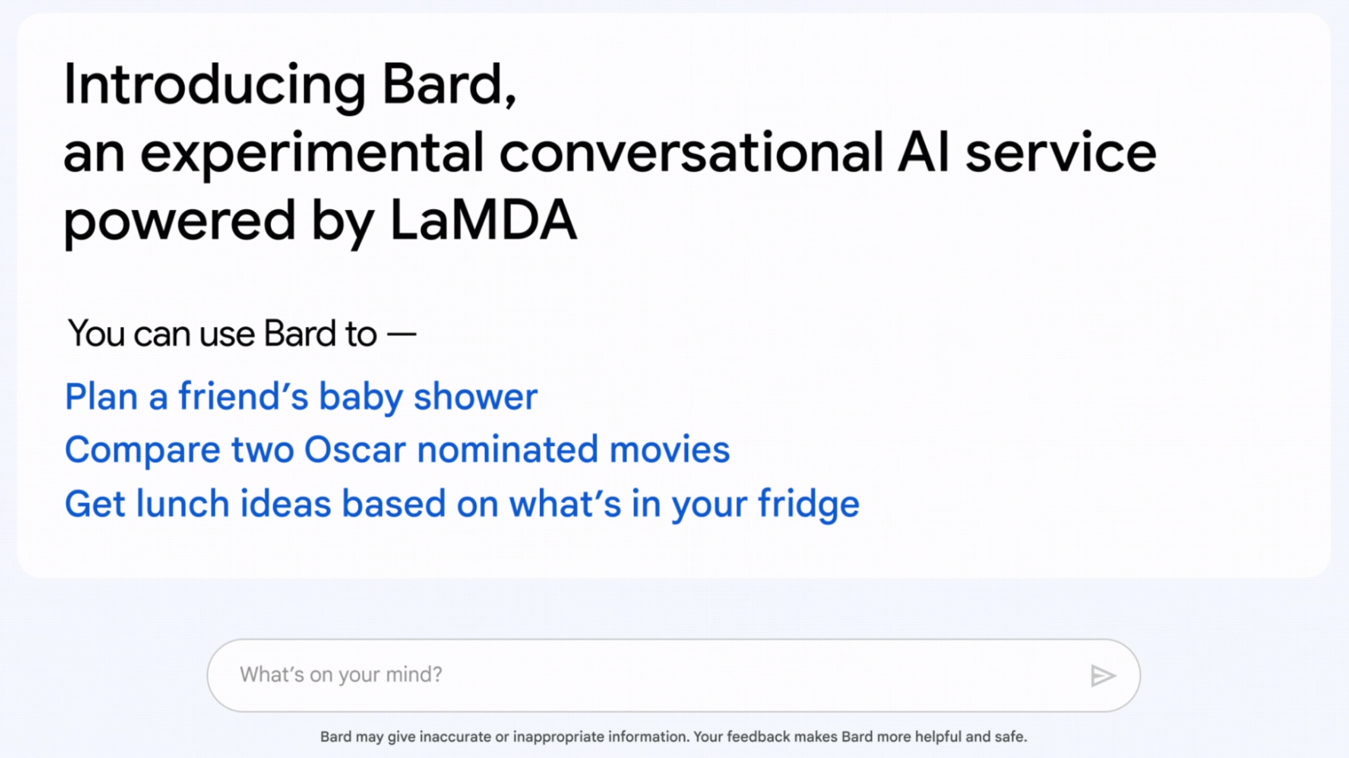
Task: Click the Bard disclaimer text at bottom
Action: click(x=674, y=736)
